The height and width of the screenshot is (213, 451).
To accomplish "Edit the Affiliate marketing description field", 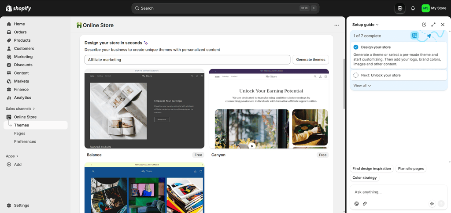I will pyautogui.click(x=187, y=60).
